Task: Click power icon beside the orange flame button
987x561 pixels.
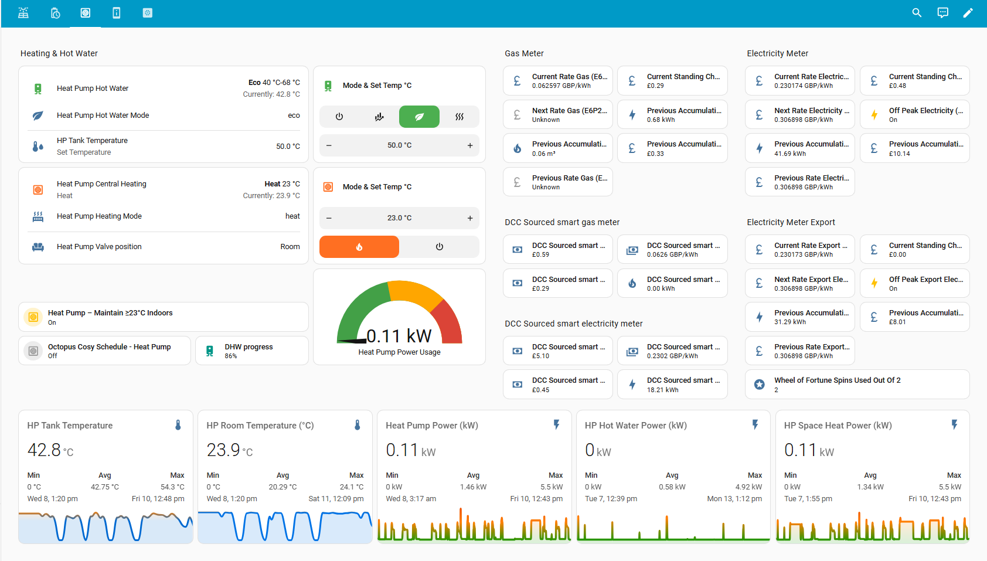Action: (439, 247)
